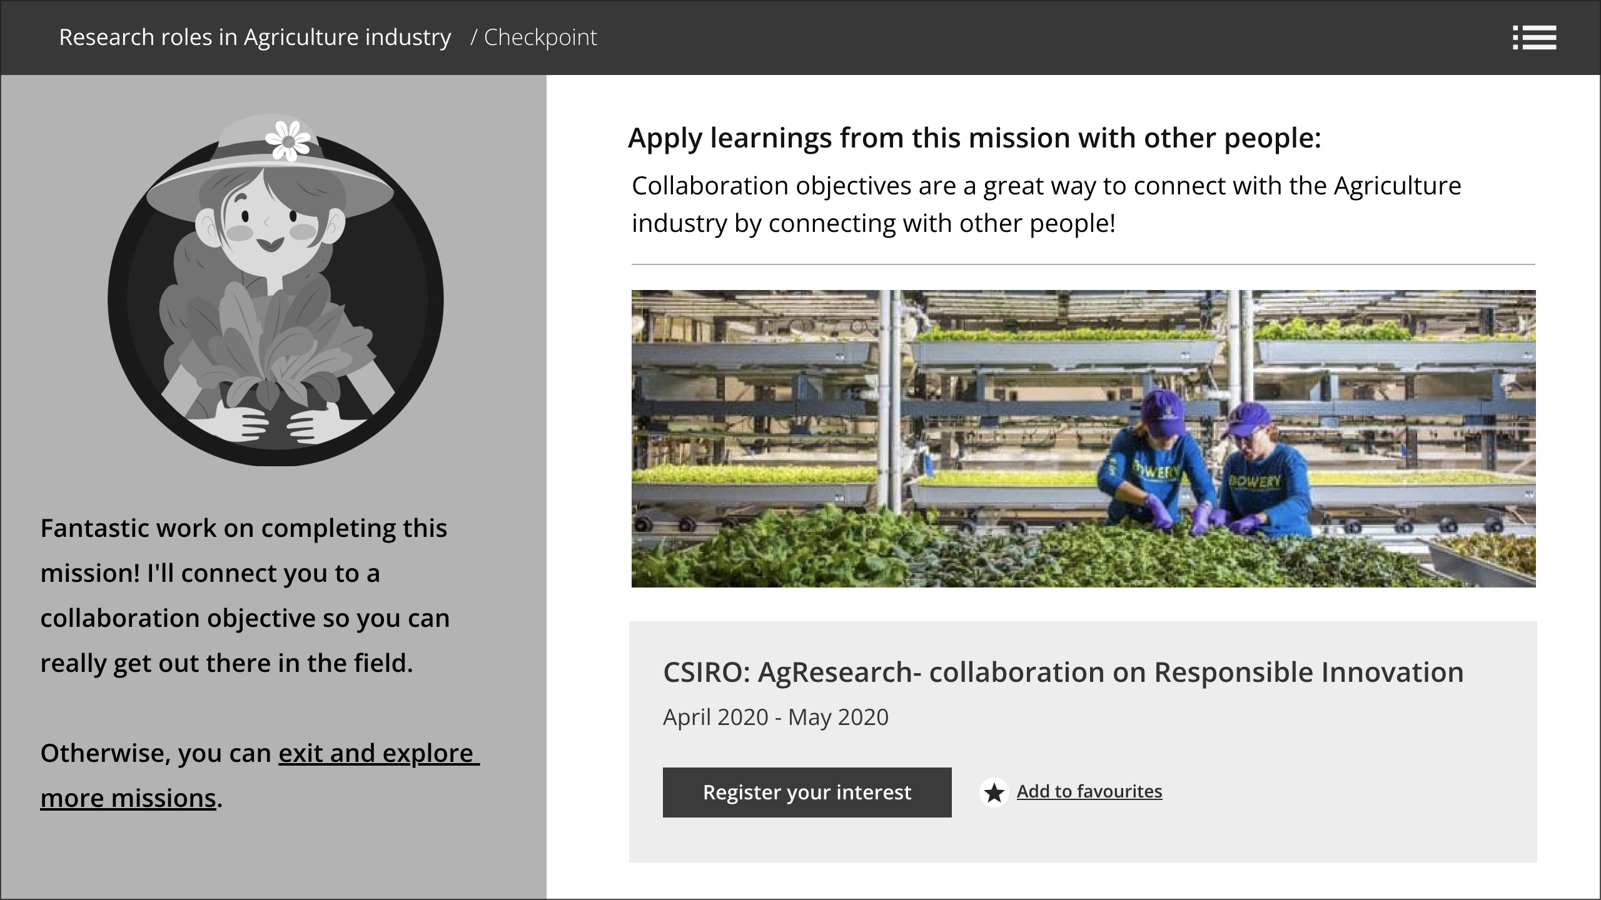Click the horizontal divider below the description
Screen dimensions: 1601x900
pos(1083,264)
